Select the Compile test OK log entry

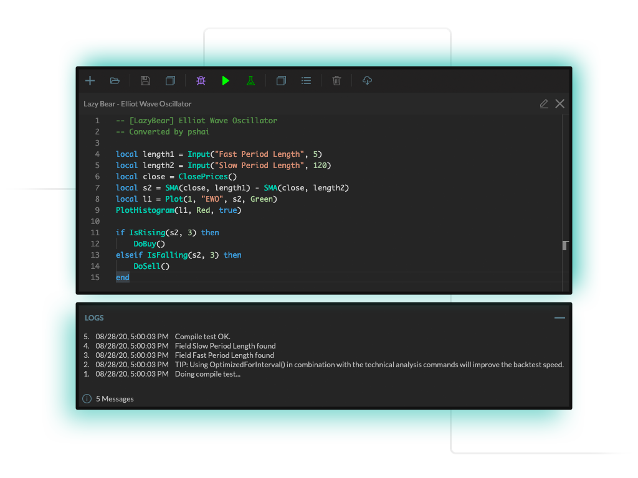click(x=202, y=336)
